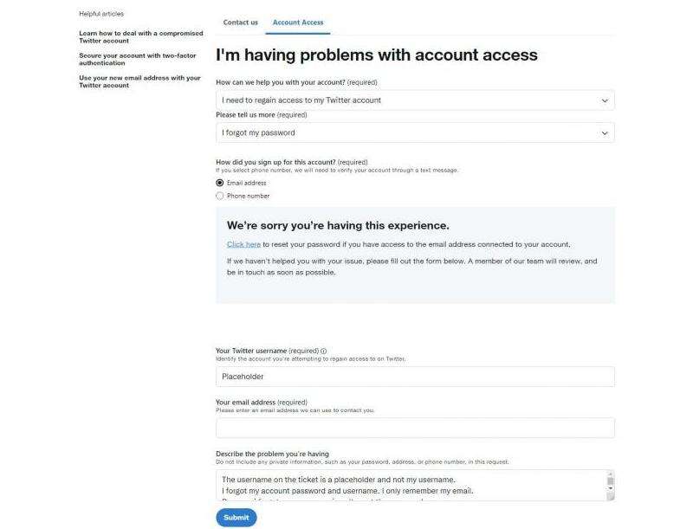693x529 pixels.
Task: Open the Account Access tab
Action: click(x=298, y=23)
